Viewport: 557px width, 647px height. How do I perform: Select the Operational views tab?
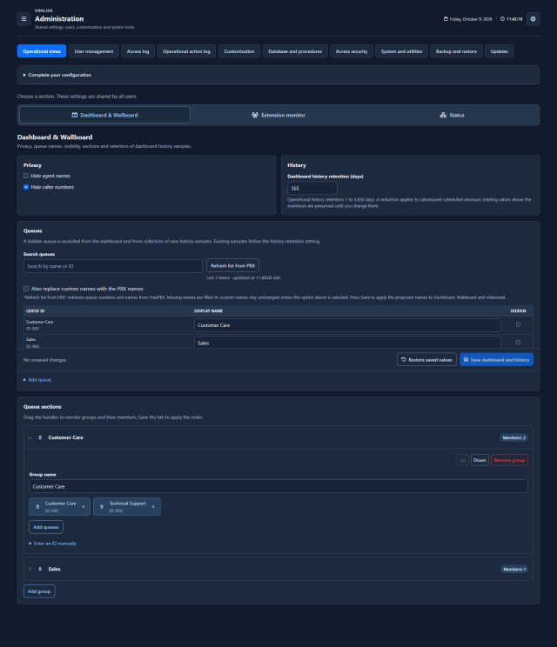click(42, 51)
